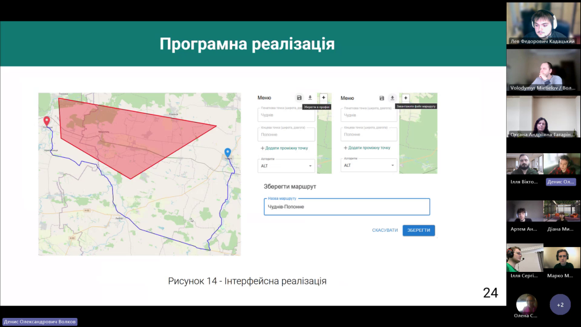This screenshot has height=327, width=581.
Task: Click the Початкова точка field in the left panel
Action: 286,115
